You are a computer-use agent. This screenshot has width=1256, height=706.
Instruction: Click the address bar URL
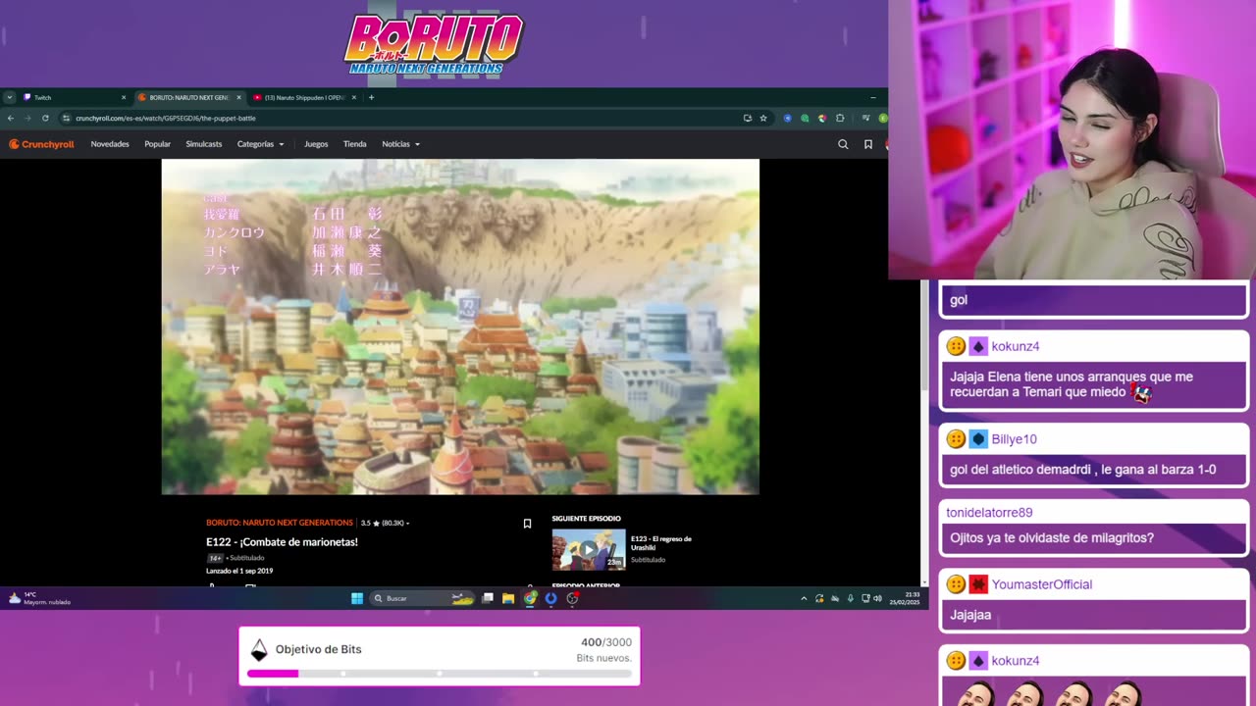pos(165,118)
